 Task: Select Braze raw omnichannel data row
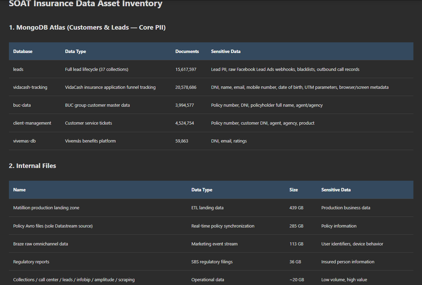pos(211,244)
